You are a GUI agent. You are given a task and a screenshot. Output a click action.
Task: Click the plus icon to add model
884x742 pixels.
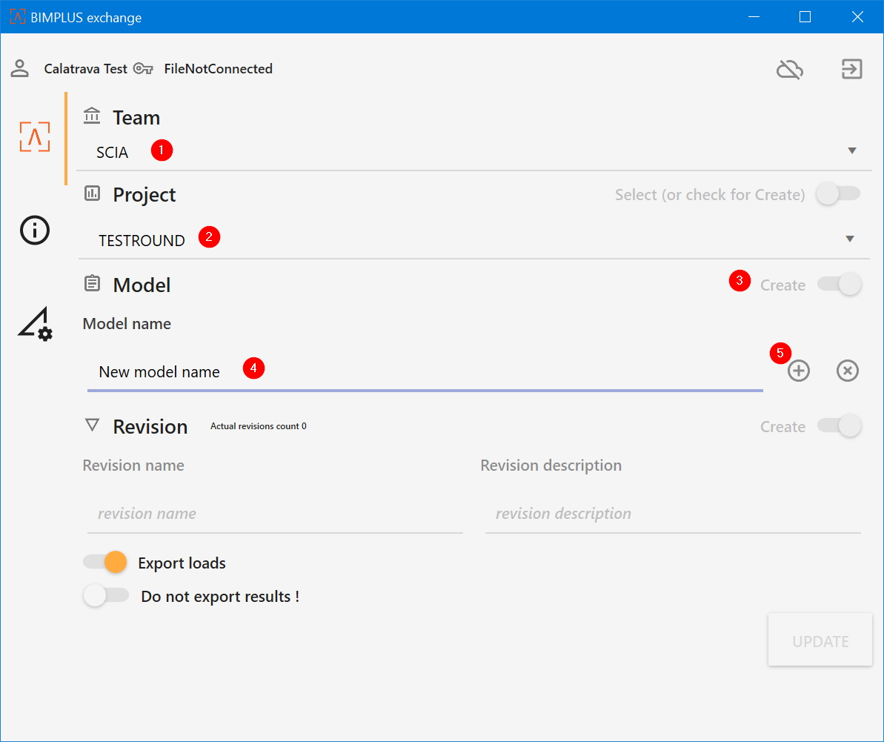click(x=798, y=371)
